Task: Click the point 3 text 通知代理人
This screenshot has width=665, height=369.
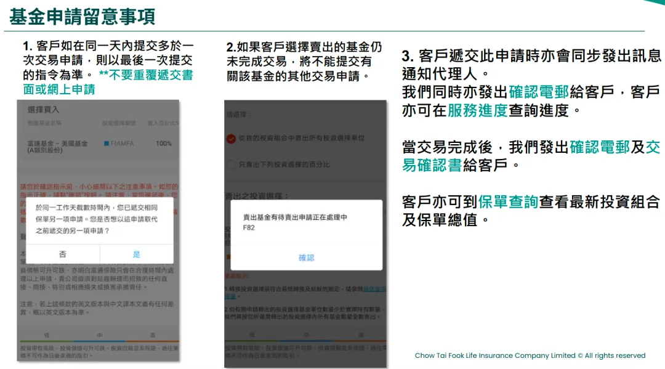Action: tap(440, 74)
